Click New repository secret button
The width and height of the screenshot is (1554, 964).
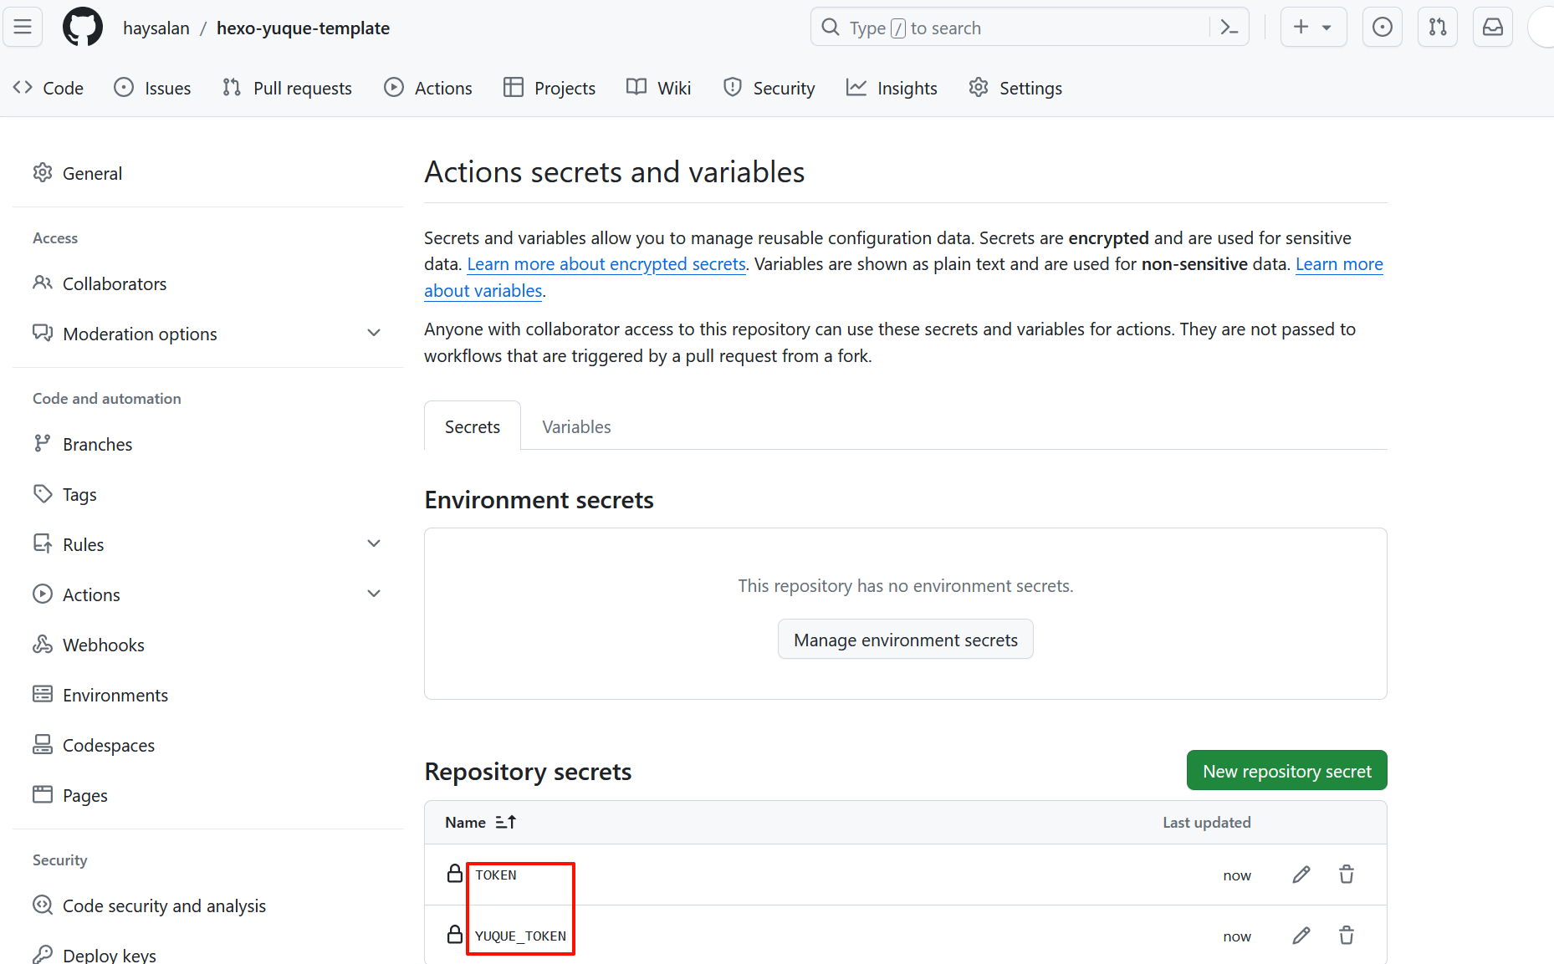[x=1286, y=771]
